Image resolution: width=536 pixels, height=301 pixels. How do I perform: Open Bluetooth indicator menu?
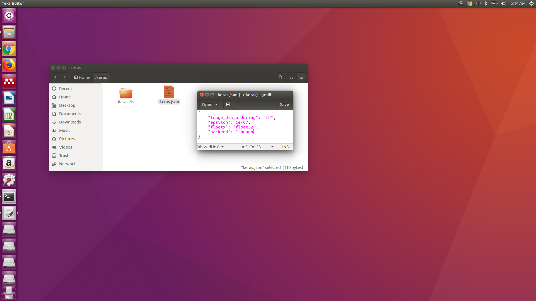tap(486, 3)
